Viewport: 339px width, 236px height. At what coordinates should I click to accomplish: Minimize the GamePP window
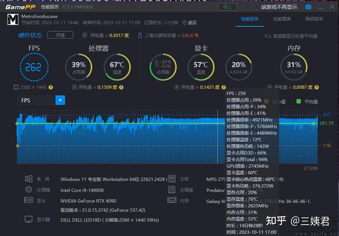click(x=320, y=8)
